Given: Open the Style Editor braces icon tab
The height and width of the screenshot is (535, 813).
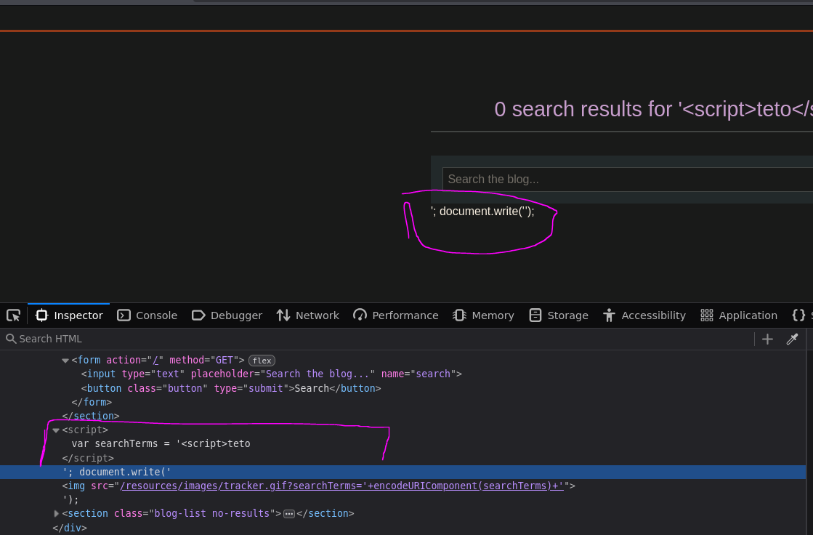Looking at the screenshot, I should 799,315.
